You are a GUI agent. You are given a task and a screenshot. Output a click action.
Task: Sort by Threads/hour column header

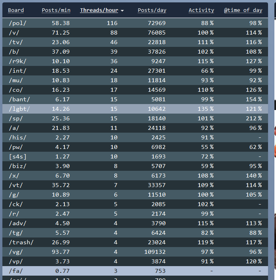[99, 10]
